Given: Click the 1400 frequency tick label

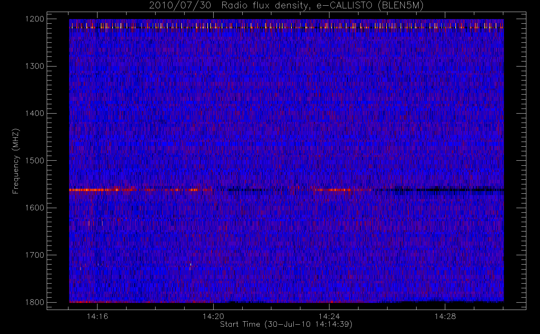Looking at the screenshot, I should click(x=35, y=113).
